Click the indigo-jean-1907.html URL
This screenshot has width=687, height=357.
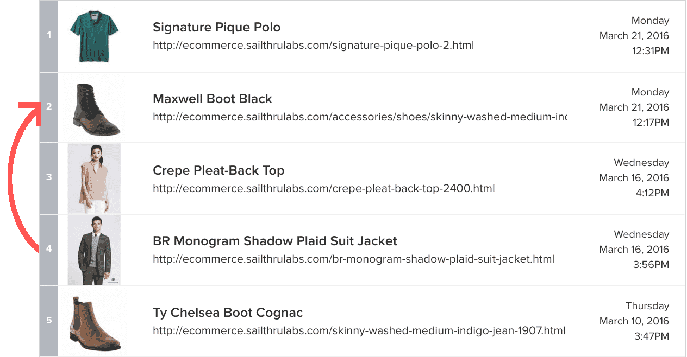pos(359,330)
